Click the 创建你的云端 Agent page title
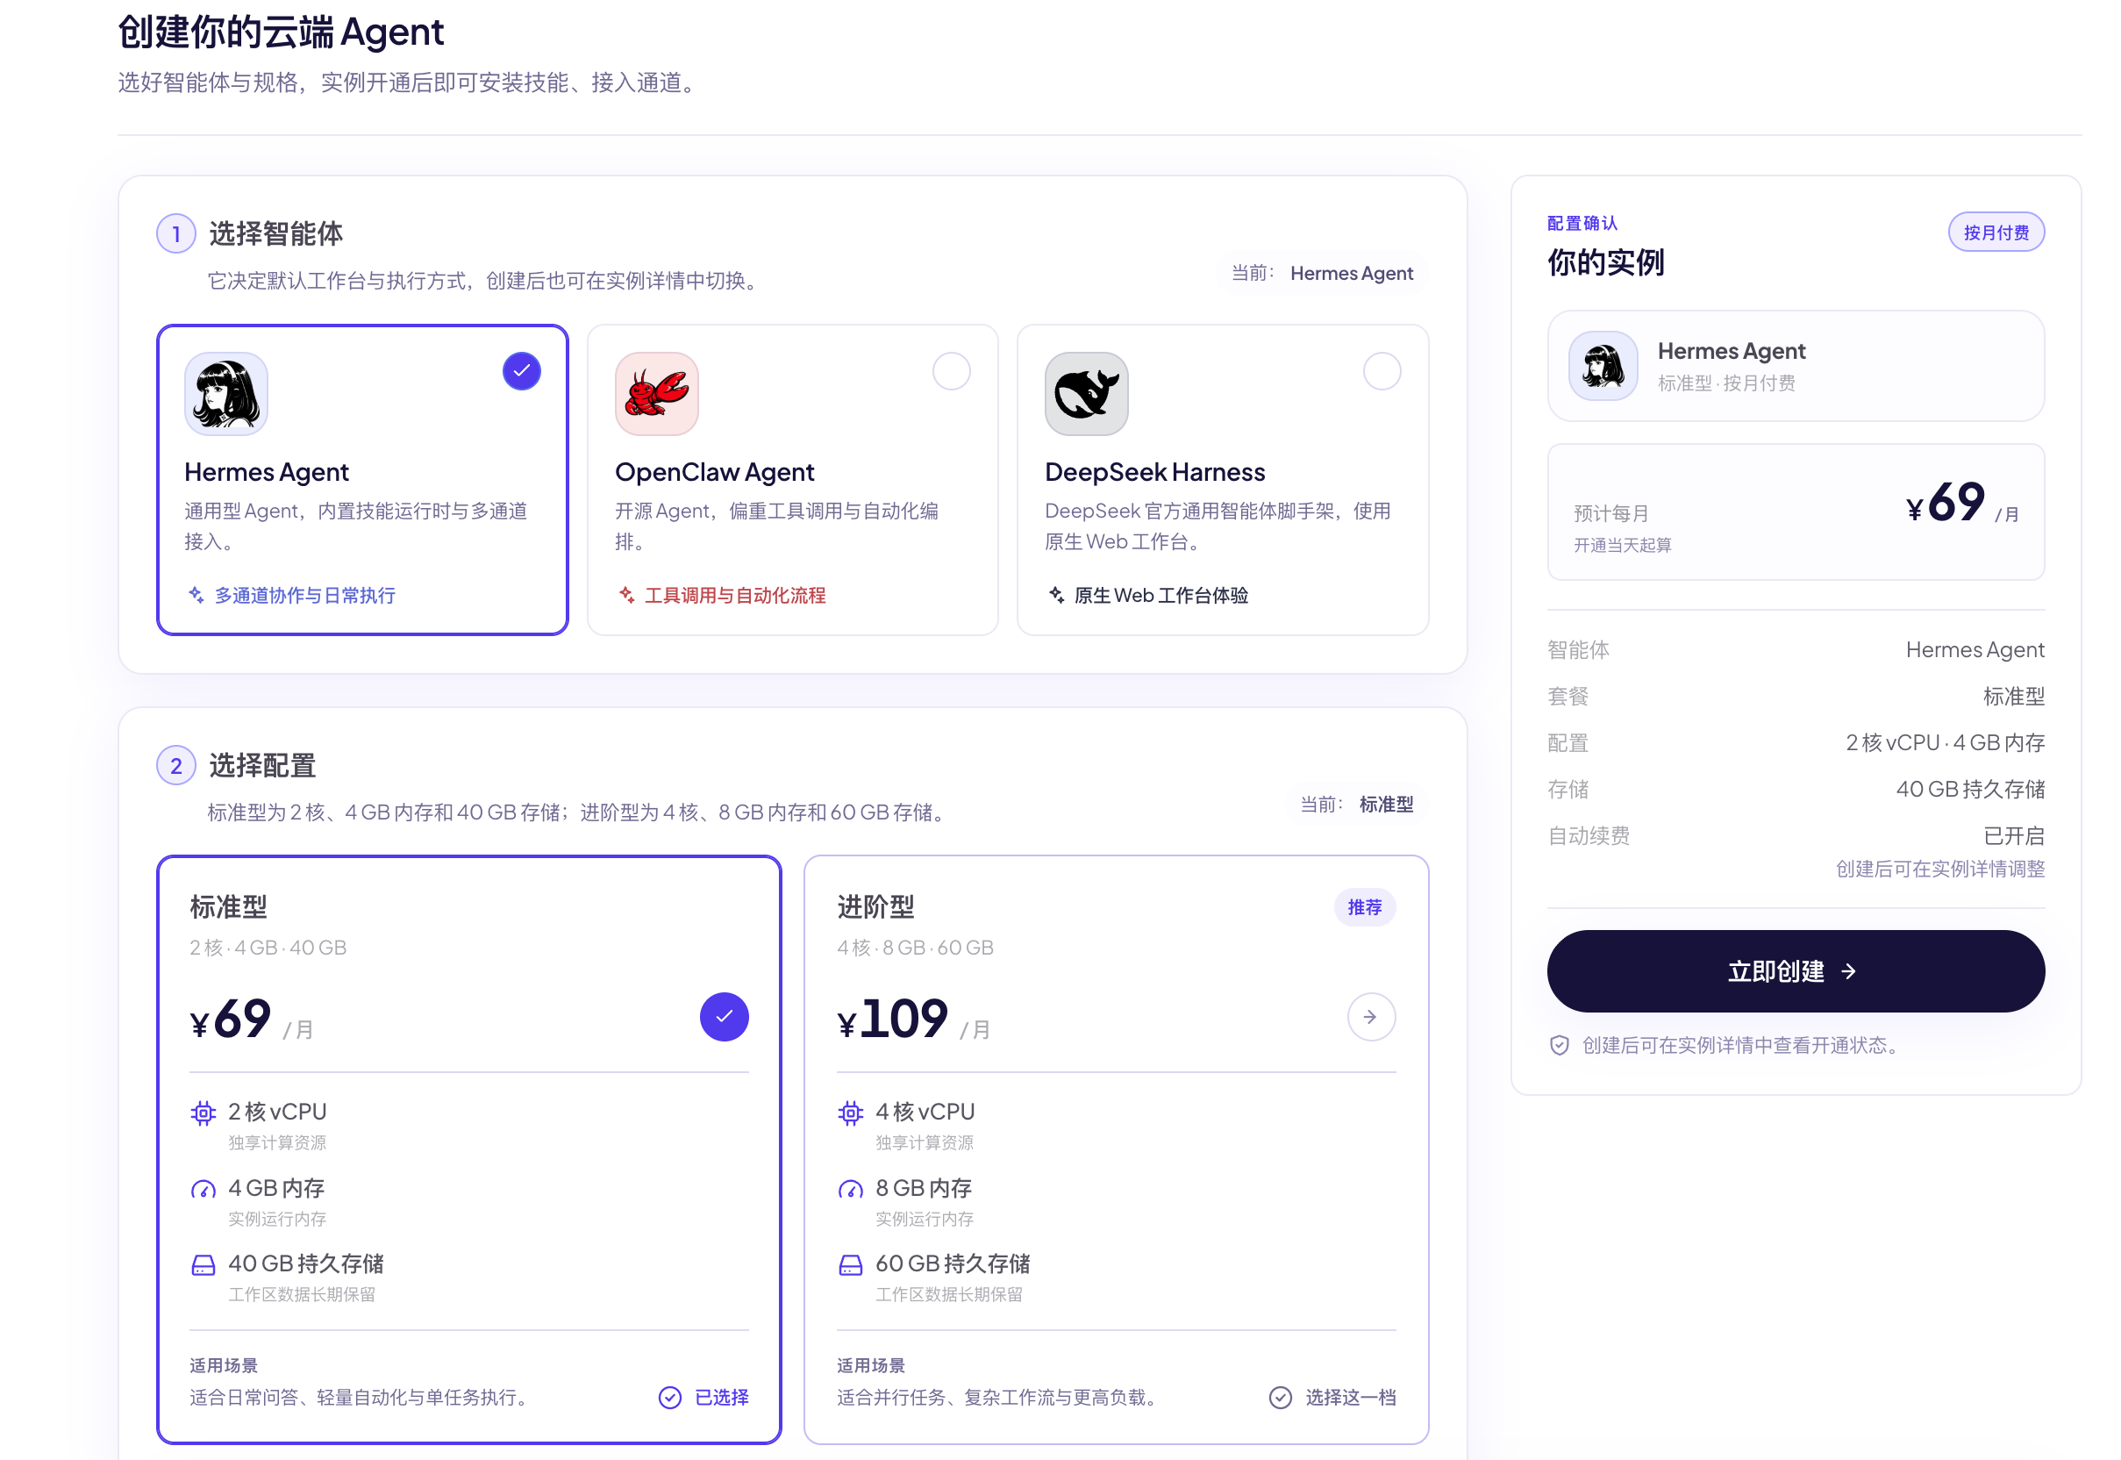 click(x=281, y=32)
